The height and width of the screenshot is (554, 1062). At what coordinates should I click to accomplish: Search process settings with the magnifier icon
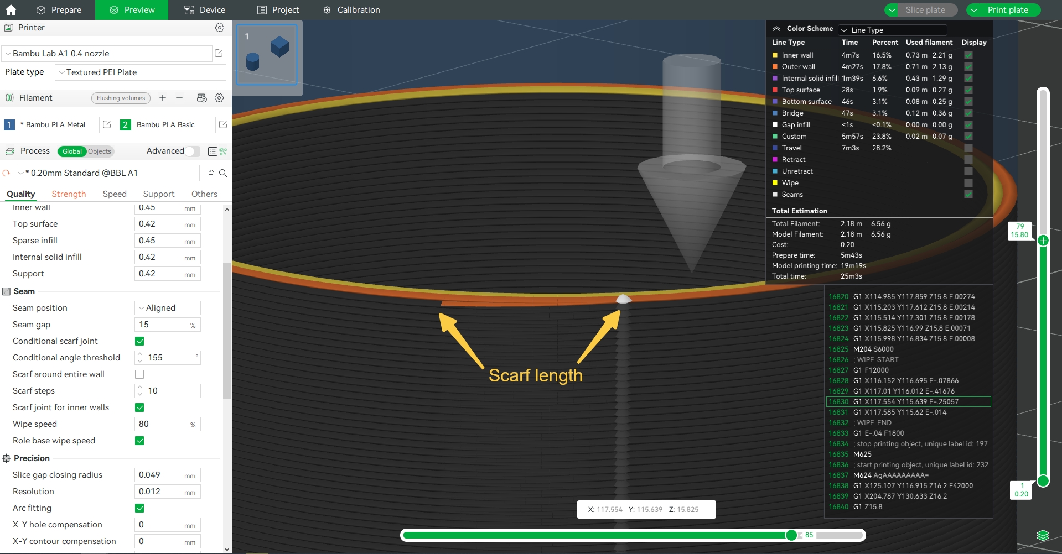click(223, 173)
